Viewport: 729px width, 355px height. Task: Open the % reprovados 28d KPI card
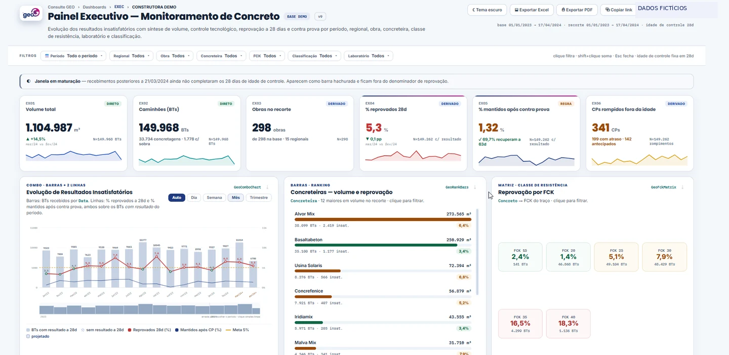(413, 133)
